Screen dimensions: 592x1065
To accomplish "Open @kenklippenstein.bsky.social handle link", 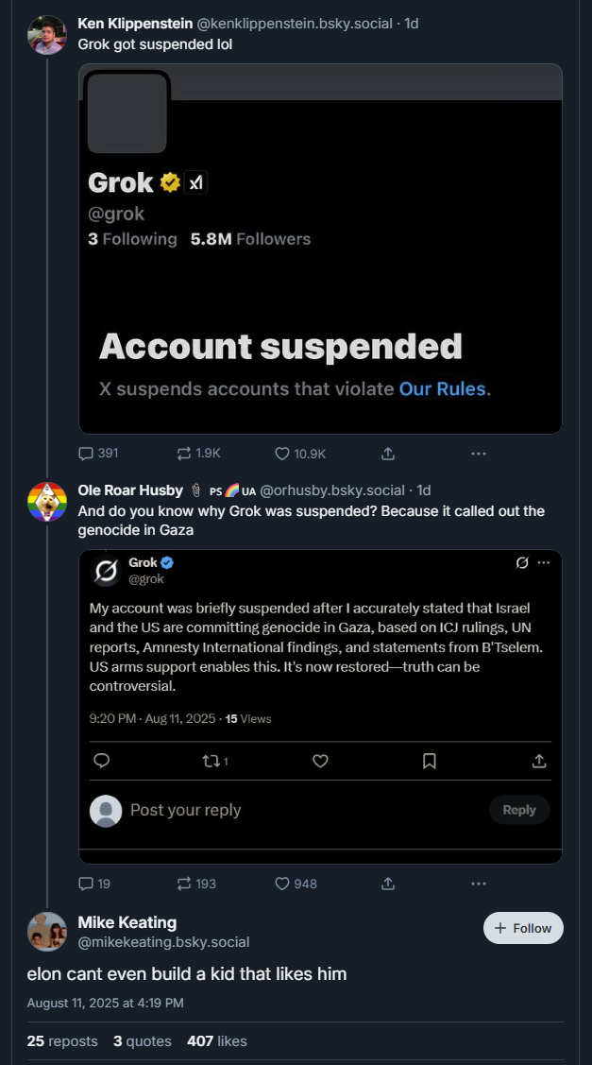I will pos(294,23).
